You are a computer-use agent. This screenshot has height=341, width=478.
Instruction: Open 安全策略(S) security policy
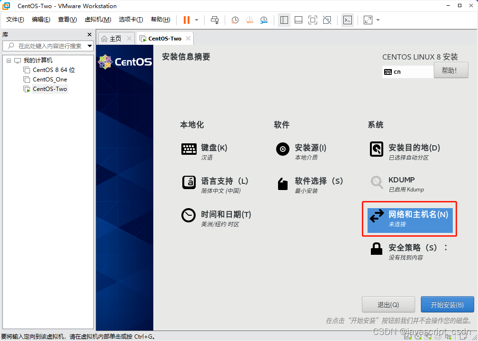409,251
